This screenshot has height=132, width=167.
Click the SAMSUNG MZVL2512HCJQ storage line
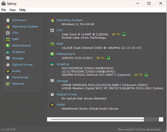[x=105, y=85]
